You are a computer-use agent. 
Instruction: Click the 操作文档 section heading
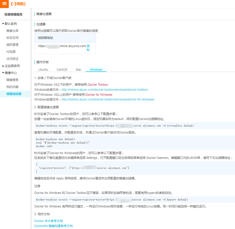click(43, 62)
